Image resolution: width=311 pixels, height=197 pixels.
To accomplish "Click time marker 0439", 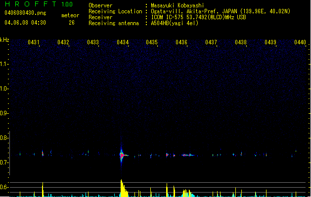I will coord(270,42).
